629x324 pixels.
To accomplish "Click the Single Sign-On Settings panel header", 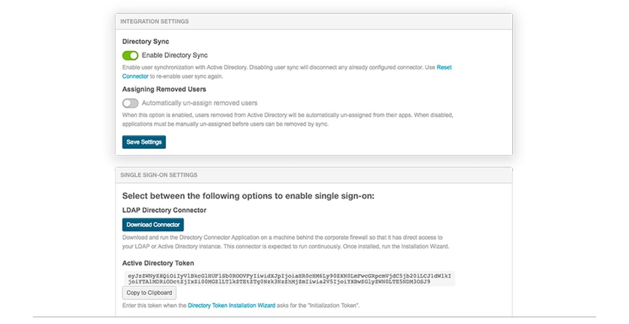I will pos(159,175).
